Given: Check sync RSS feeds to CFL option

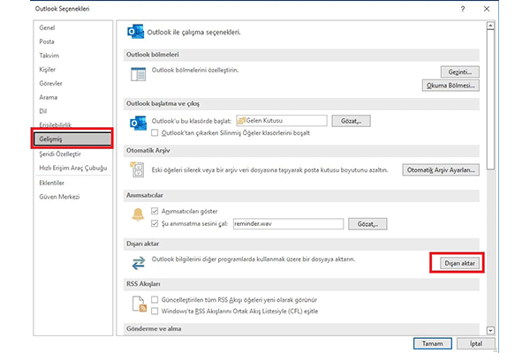Looking at the screenshot, I should coord(155,312).
